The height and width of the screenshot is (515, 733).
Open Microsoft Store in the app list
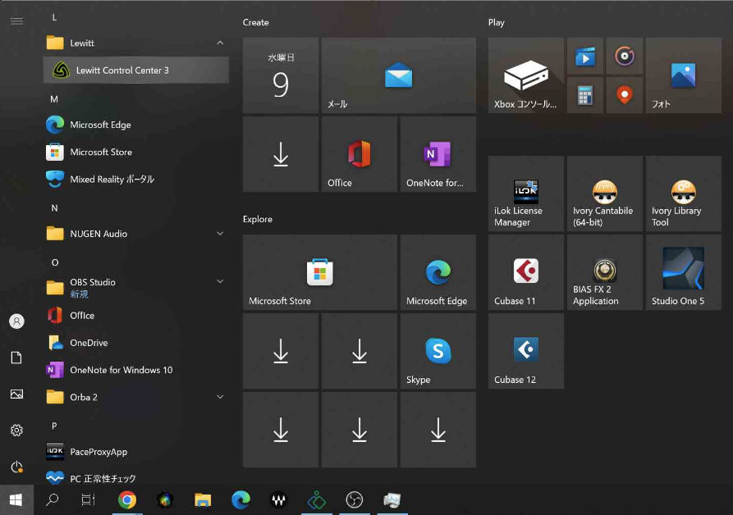pyautogui.click(x=136, y=153)
